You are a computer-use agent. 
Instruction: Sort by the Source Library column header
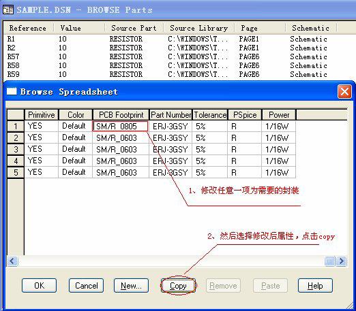point(198,28)
